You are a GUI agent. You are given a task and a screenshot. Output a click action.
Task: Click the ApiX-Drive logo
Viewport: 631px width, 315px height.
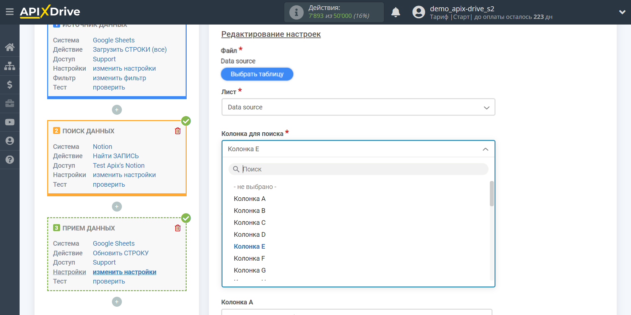point(50,12)
